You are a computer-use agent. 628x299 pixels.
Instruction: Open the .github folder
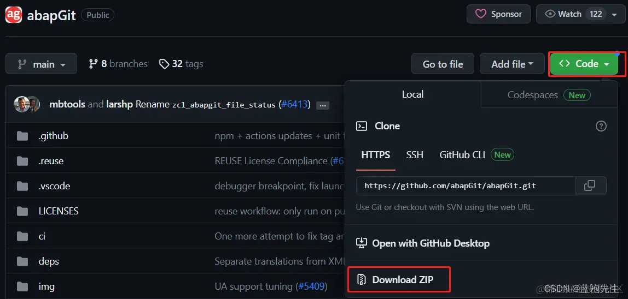(x=53, y=136)
